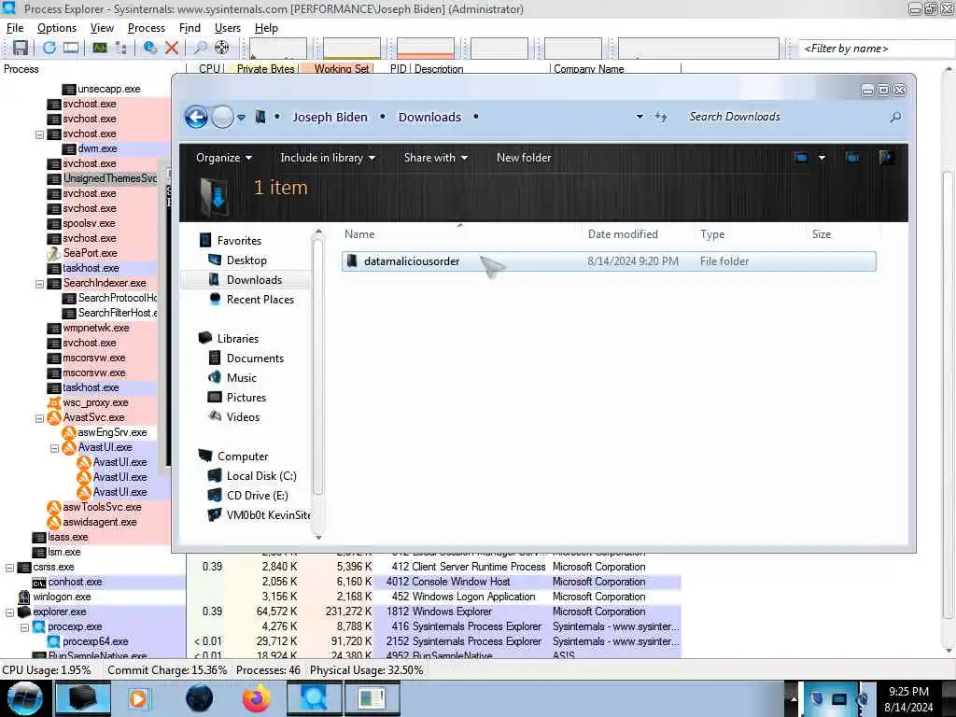The image size is (956, 717).
Task: Click the address bar refresh icon
Action: click(x=661, y=117)
